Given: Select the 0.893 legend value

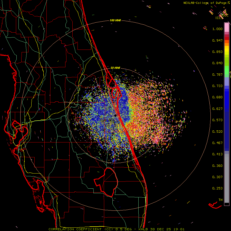Looking at the screenshot, I should (217, 52).
